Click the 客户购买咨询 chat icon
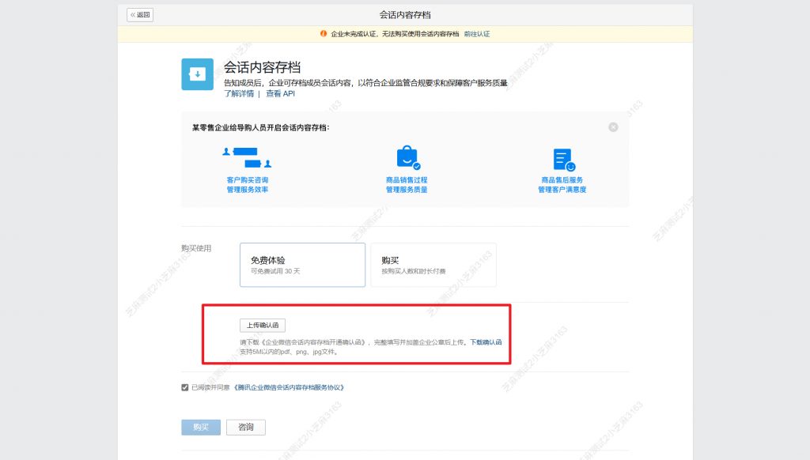This screenshot has width=810, height=460. (247, 157)
